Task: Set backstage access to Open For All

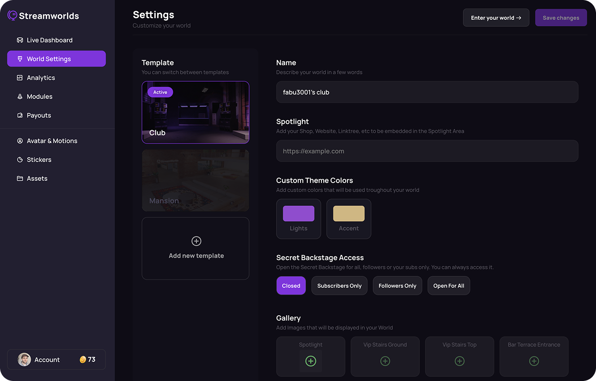Action: (x=448, y=285)
